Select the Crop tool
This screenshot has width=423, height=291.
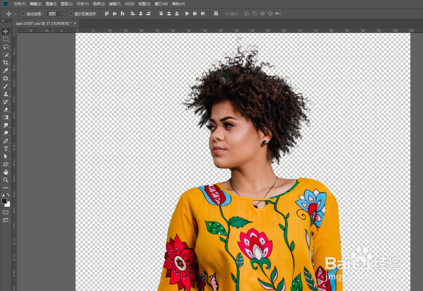point(5,63)
